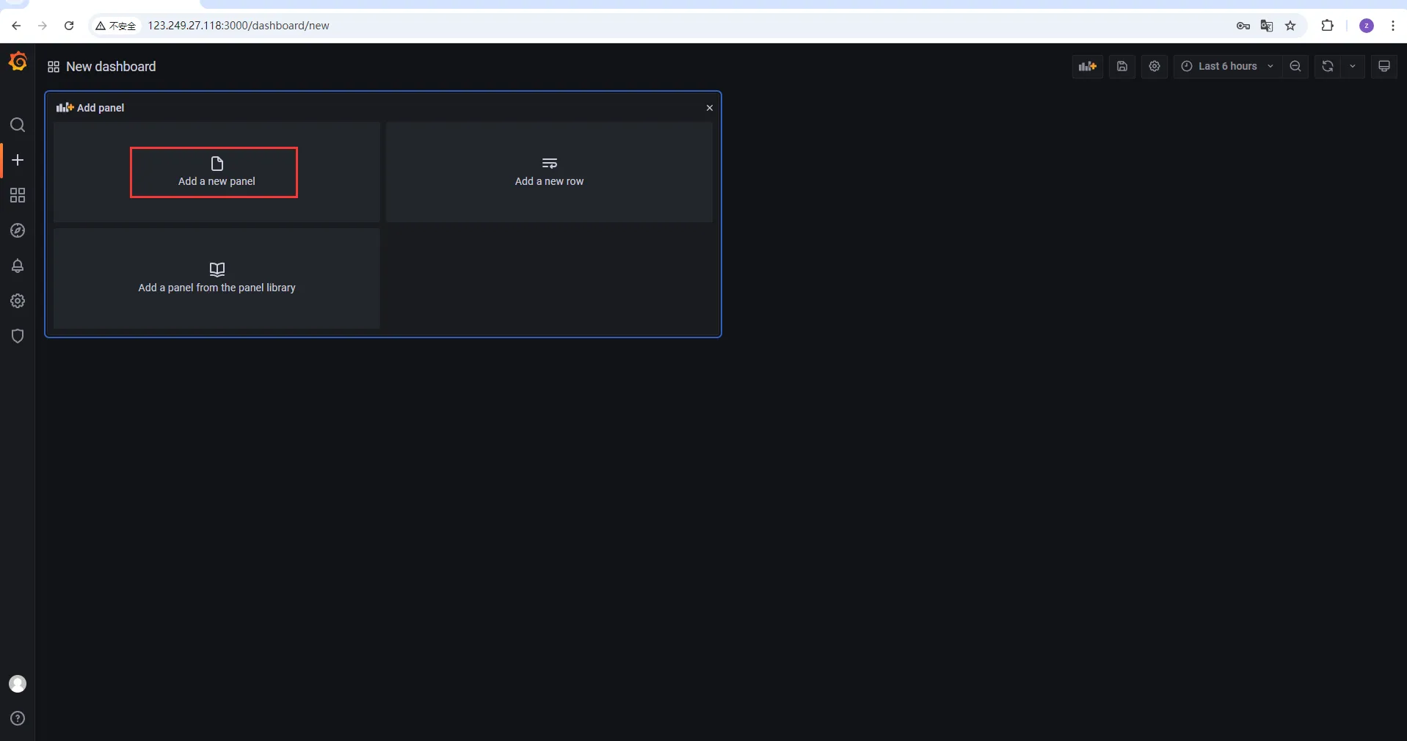Open the user profile avatar
Screen dimensions: 1407x741
pos(18,684)
